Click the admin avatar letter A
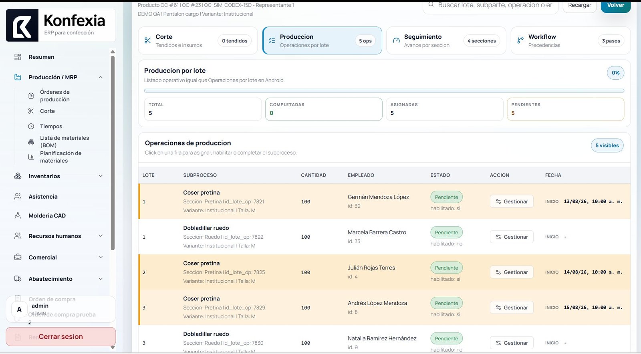The height and width of the screenshot is (354, 641). [19, 310]
